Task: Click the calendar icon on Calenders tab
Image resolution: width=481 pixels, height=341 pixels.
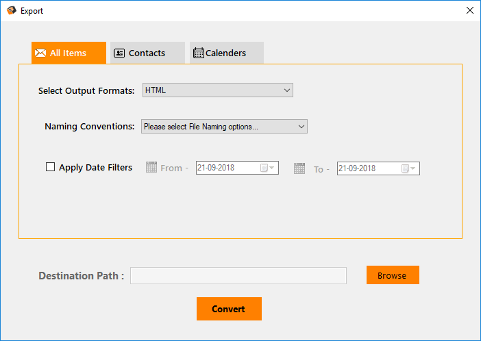Action: [199, 53]
